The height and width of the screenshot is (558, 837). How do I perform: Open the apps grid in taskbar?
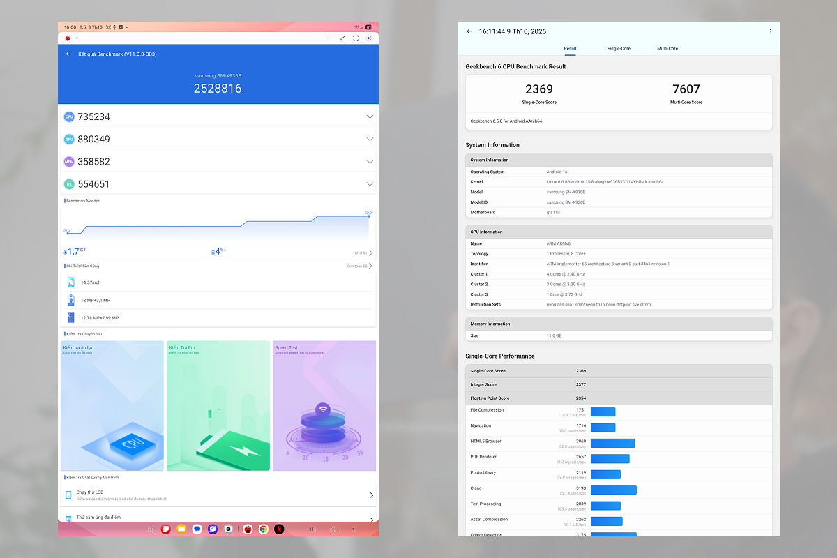click(150, 529)
